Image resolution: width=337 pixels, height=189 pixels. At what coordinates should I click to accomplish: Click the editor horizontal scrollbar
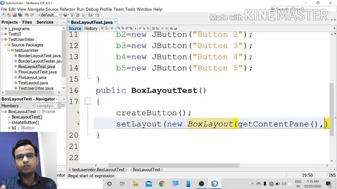[x=174, y=165]
